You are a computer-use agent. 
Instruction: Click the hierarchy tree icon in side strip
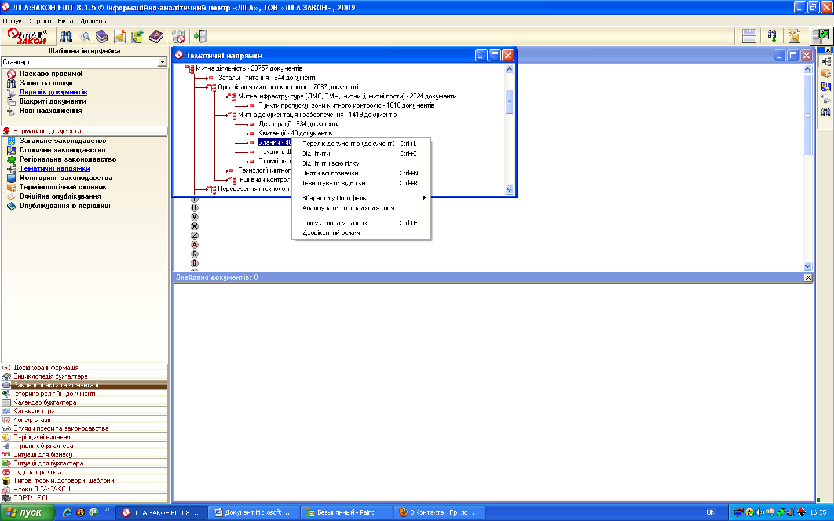(826, 61)
